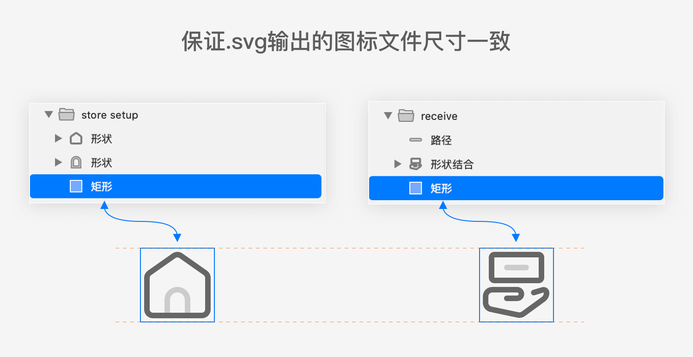Expand the first 形状 layer
This screenshot has height=357, width=693.
click(x=58, y=138)
